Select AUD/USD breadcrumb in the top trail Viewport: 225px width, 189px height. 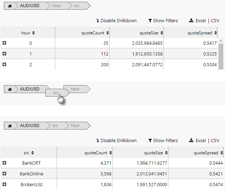30,6
